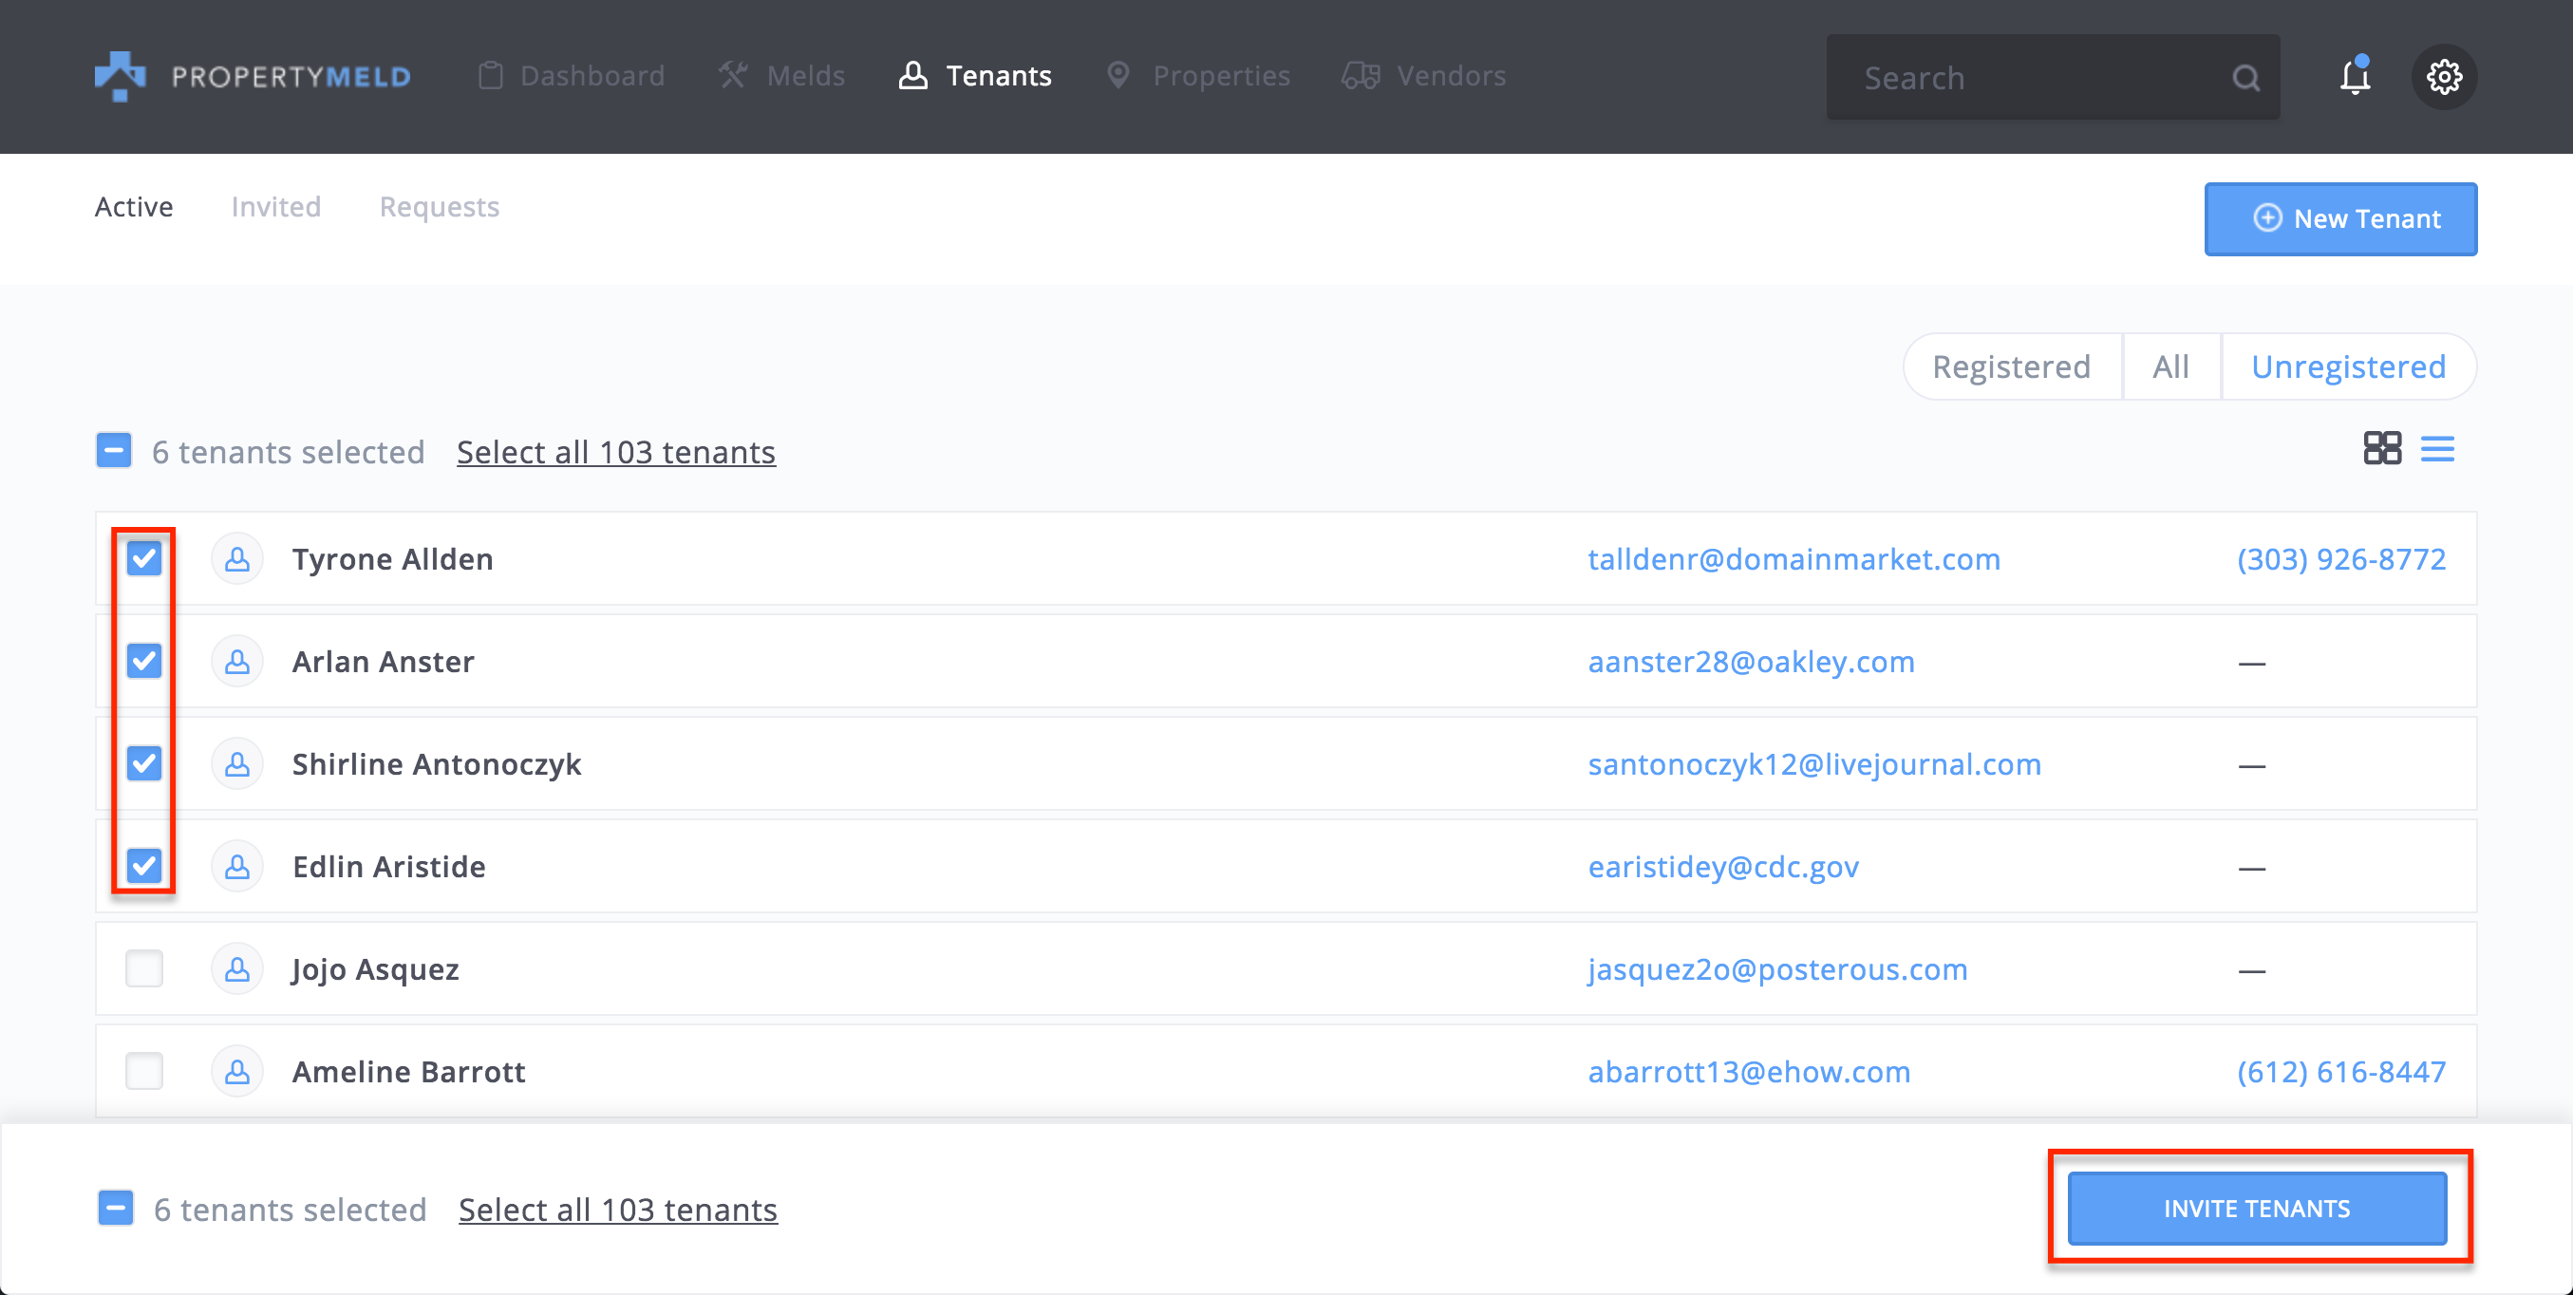Uncheck Arlan Anster's checkbox
This screenshot has height=1295, width=2573.
(145, 661)
